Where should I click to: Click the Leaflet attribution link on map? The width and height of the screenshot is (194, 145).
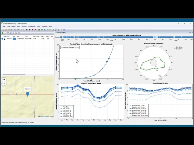(x=42, y=117)
